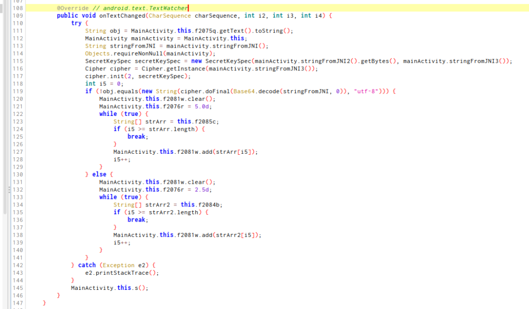Viewport: 529px width, 309px height.
Task: Click the while keyword on line 122
Action: point(108,114)
